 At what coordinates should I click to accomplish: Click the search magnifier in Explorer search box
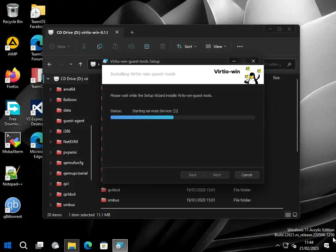tap(289, 64)
